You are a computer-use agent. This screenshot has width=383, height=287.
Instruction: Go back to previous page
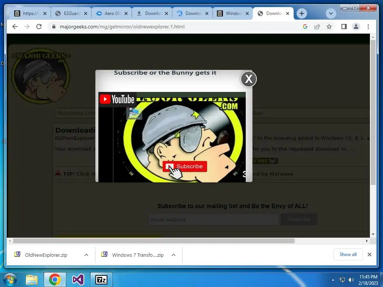[x=15, y=27]
